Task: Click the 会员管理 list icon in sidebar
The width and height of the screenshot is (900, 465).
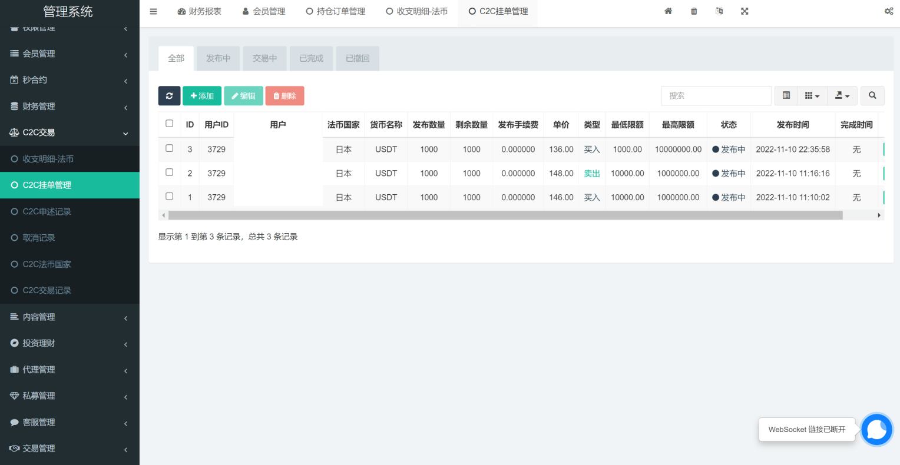Action: pos(15,54)
